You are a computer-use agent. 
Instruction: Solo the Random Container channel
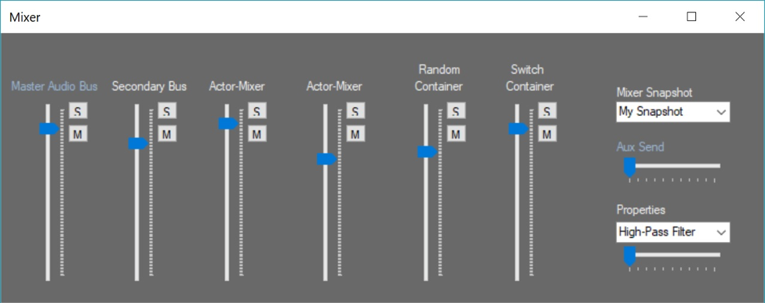[456, 110]
